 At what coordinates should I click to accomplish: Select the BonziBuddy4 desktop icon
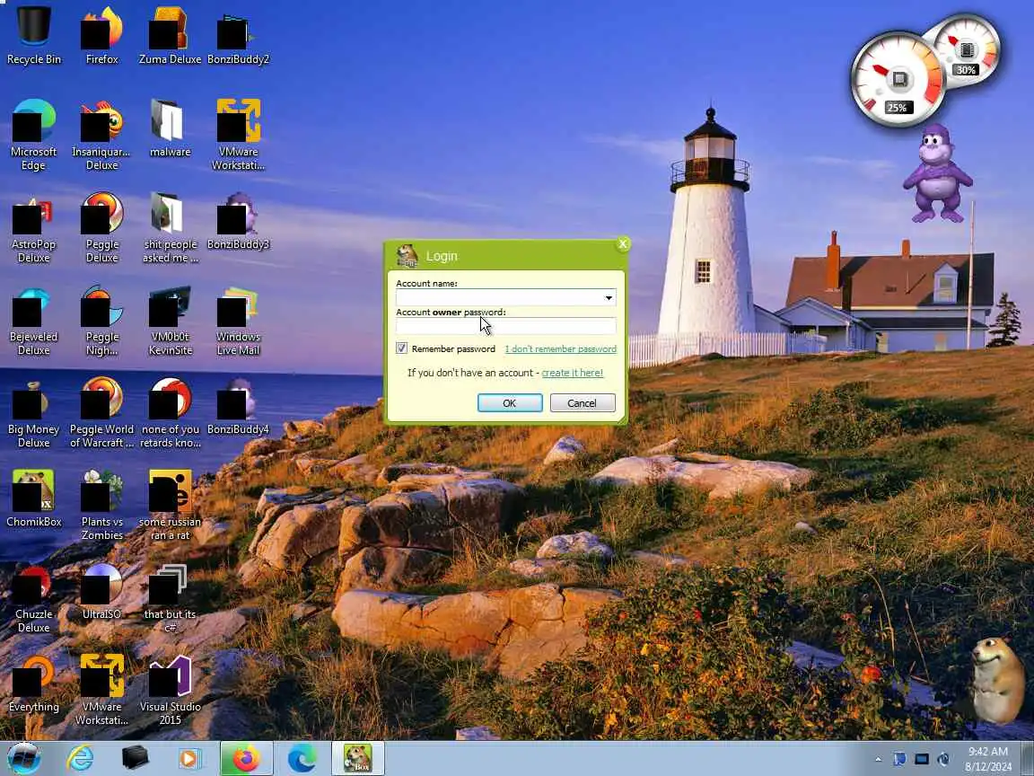[237, 405]
